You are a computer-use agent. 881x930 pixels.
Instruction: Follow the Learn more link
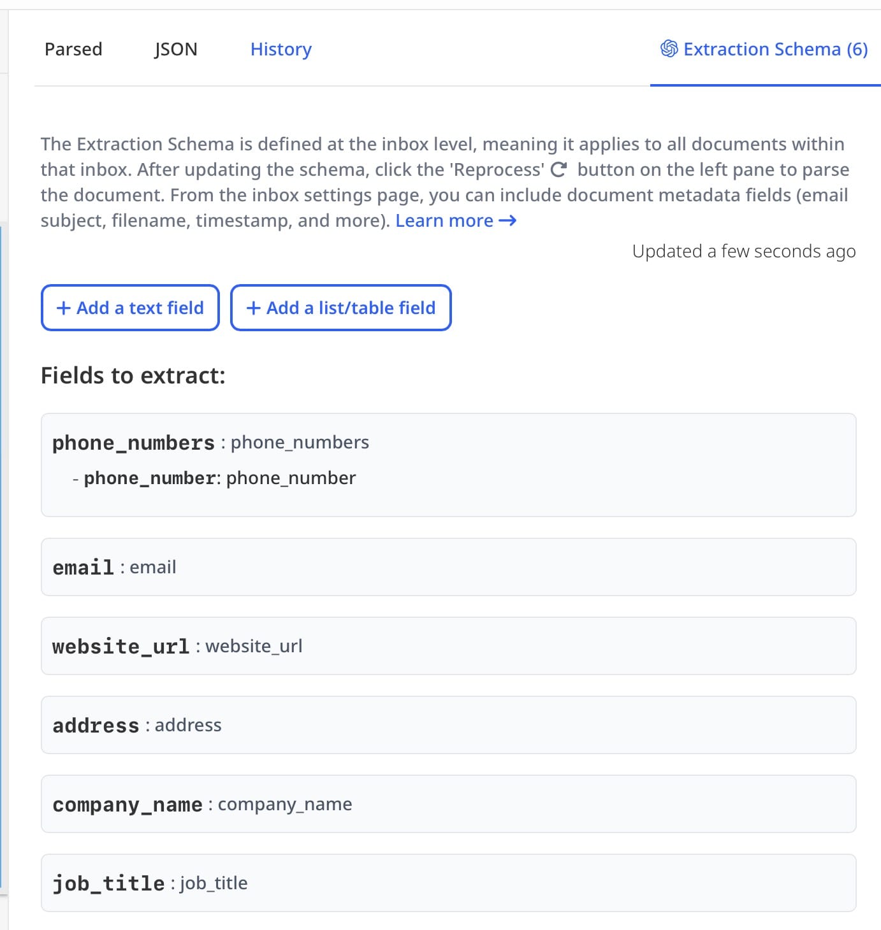tap(444, 220)
